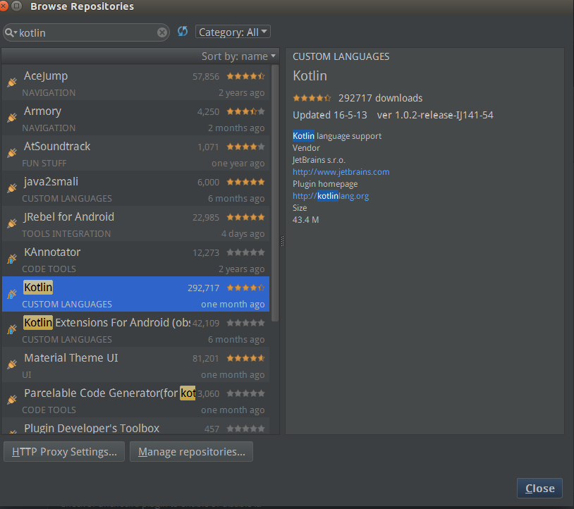Click the Armory plugin icon

point(12,118)
